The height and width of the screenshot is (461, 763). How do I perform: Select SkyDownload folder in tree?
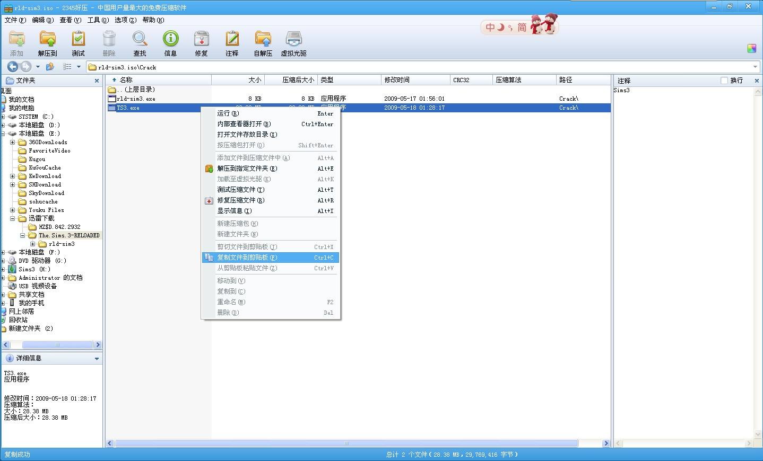click(46, 193)
